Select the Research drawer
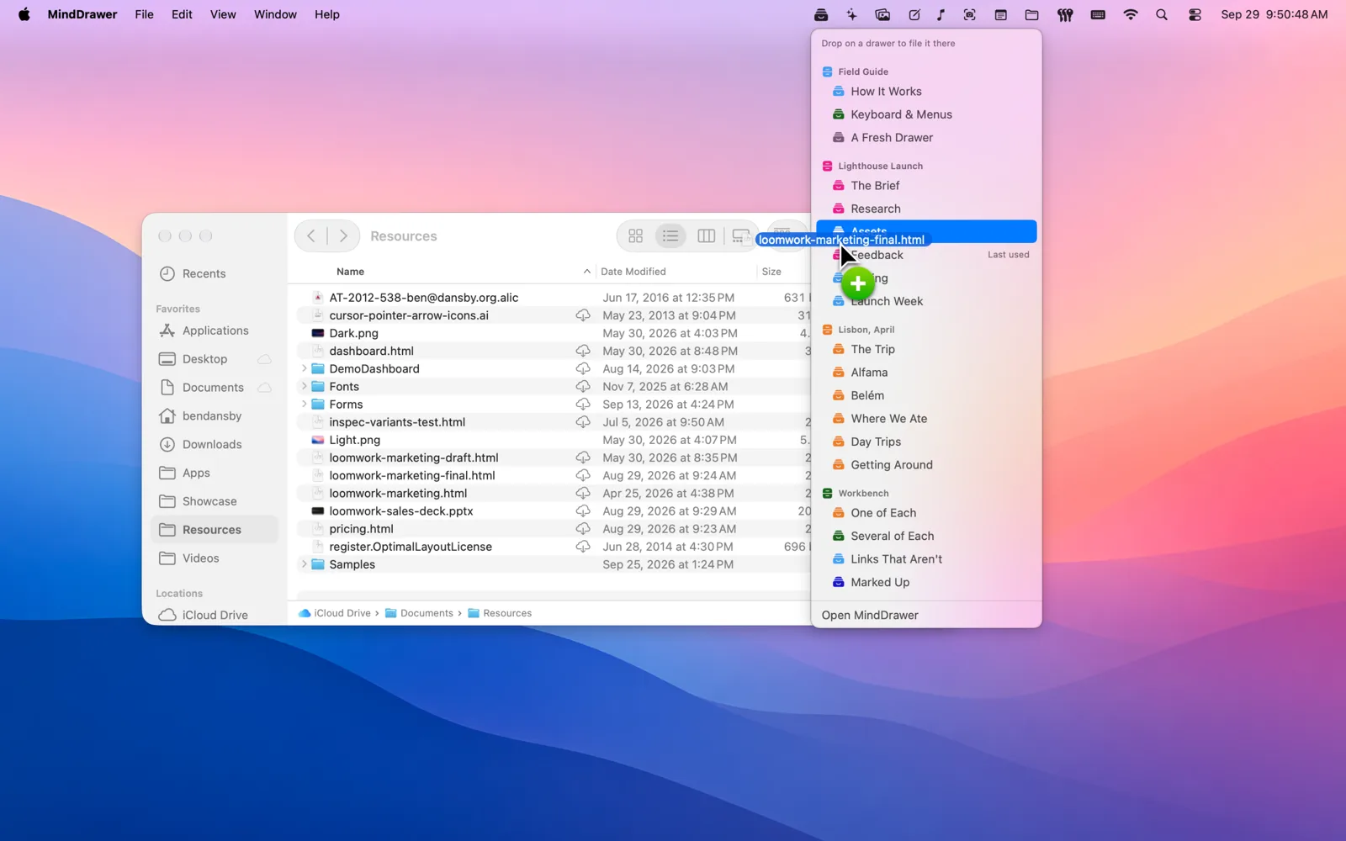The width and height of the screenshot is (1346, 841). 926,209
